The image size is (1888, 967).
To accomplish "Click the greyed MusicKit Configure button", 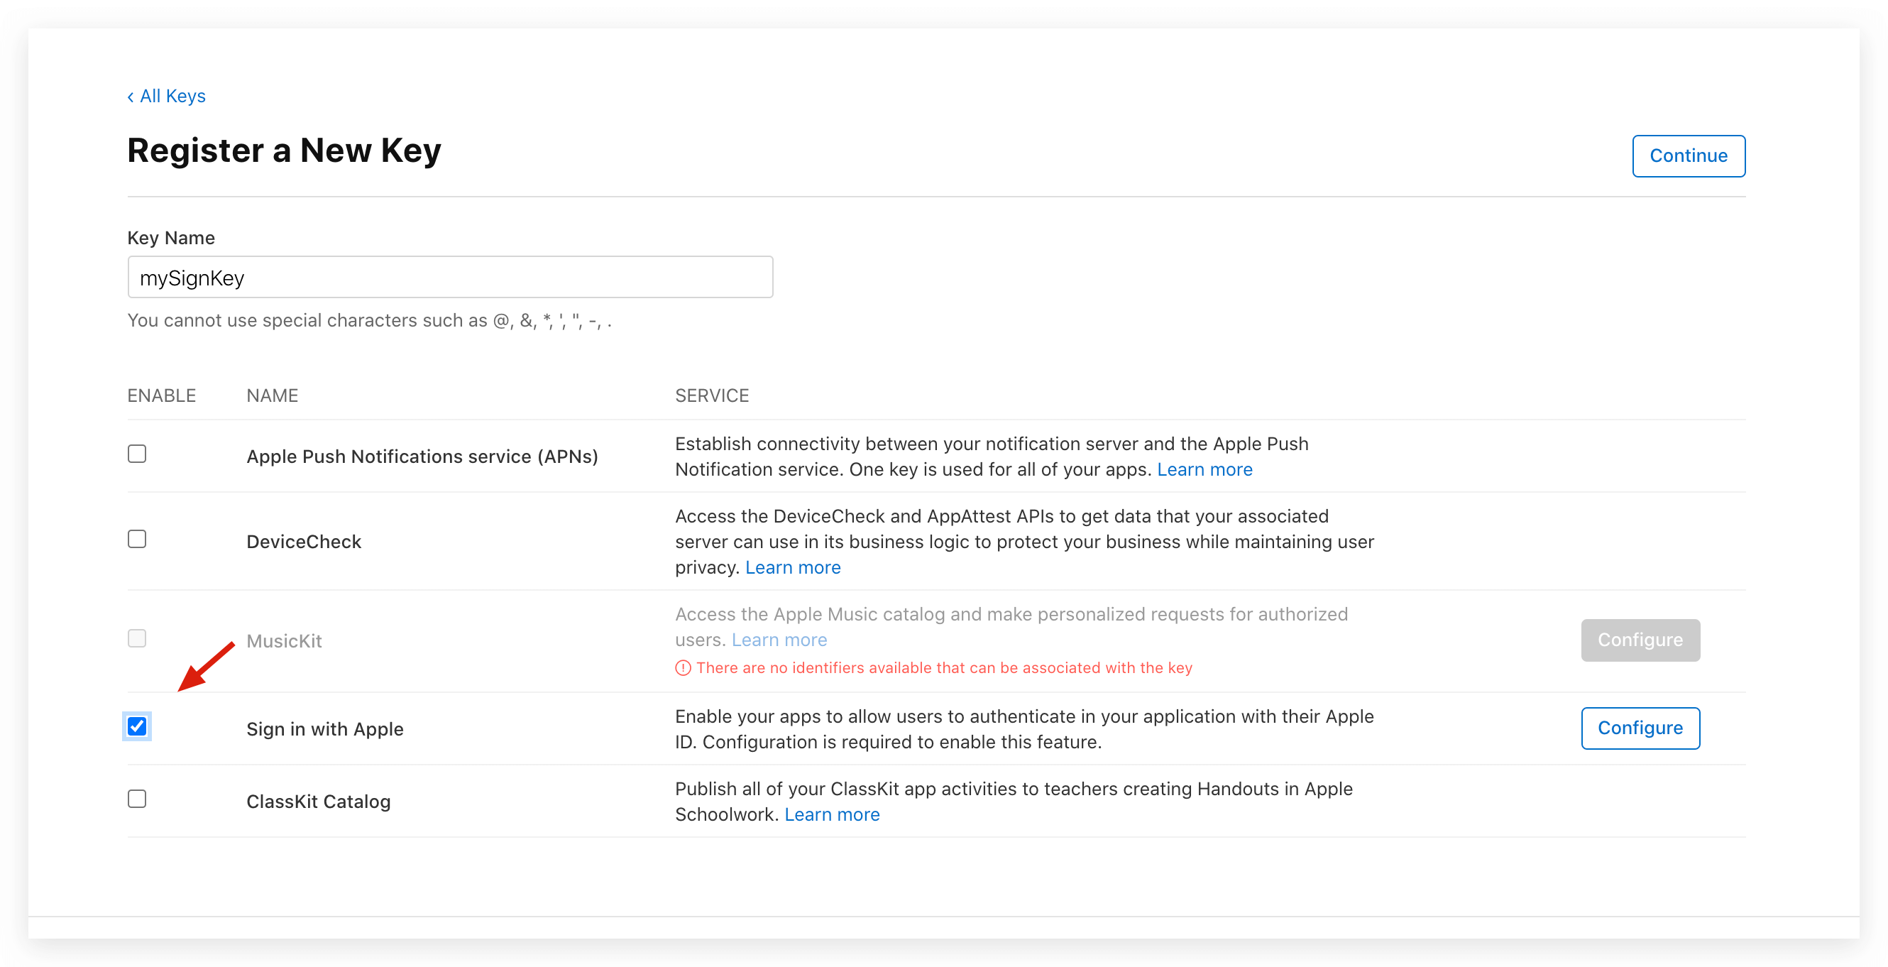I will pos(1640,640).
